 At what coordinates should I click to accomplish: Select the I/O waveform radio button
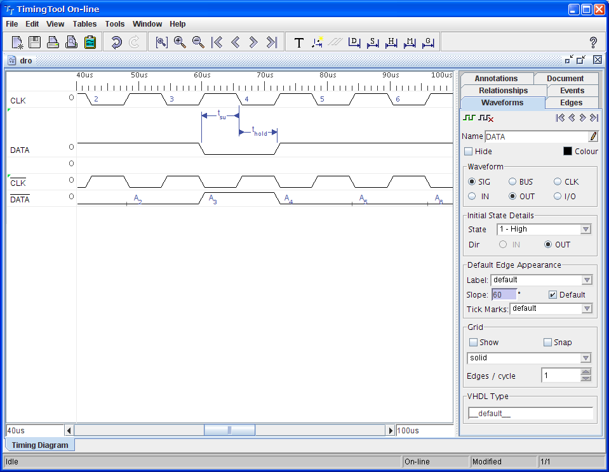(x=558, y=197)
